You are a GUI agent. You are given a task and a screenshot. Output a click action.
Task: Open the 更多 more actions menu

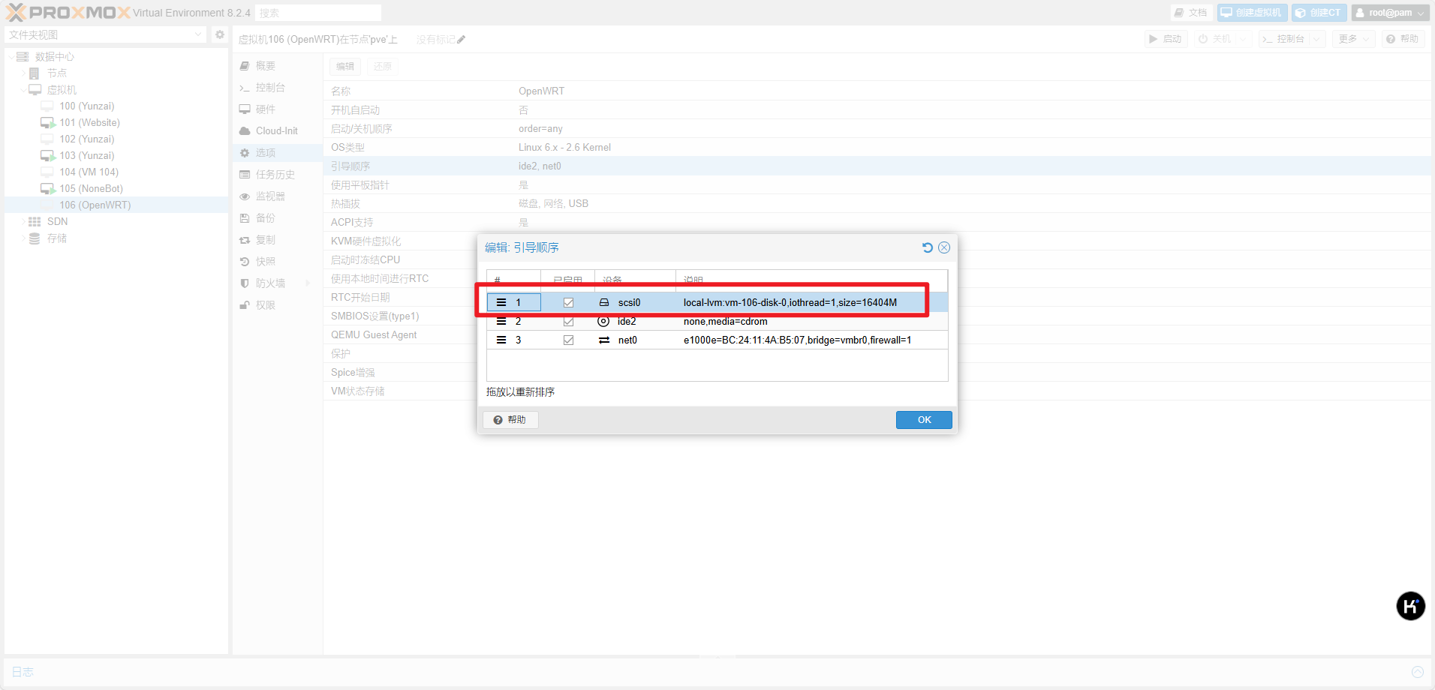coord(1354,39)
